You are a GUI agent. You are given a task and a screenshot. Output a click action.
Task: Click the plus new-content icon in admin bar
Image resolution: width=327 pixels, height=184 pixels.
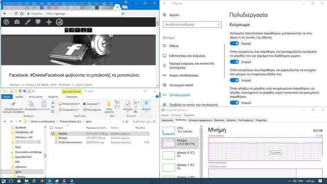[49, 22]
